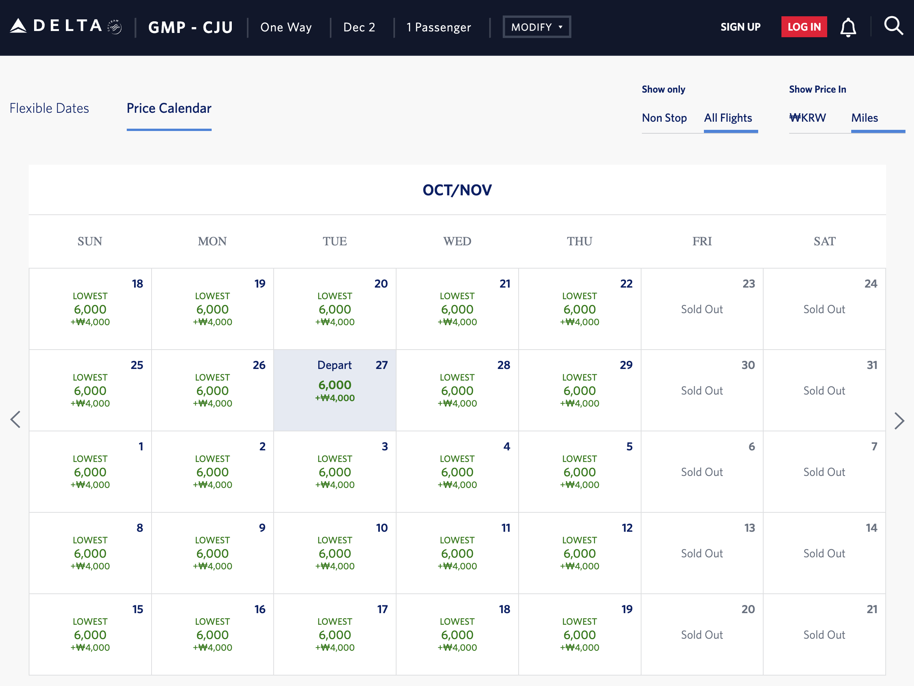Select the Price Calendar tab
The height and width of the screenshot is (686, 914).
click(x=169, y=108)
